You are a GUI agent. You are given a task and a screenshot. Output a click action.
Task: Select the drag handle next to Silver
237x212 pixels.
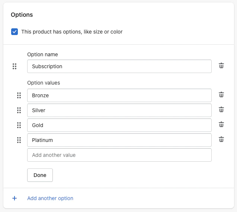click(x=19, y=110)
